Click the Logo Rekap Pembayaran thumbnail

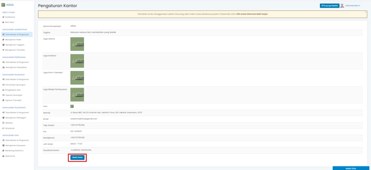(x=77, y=95)
